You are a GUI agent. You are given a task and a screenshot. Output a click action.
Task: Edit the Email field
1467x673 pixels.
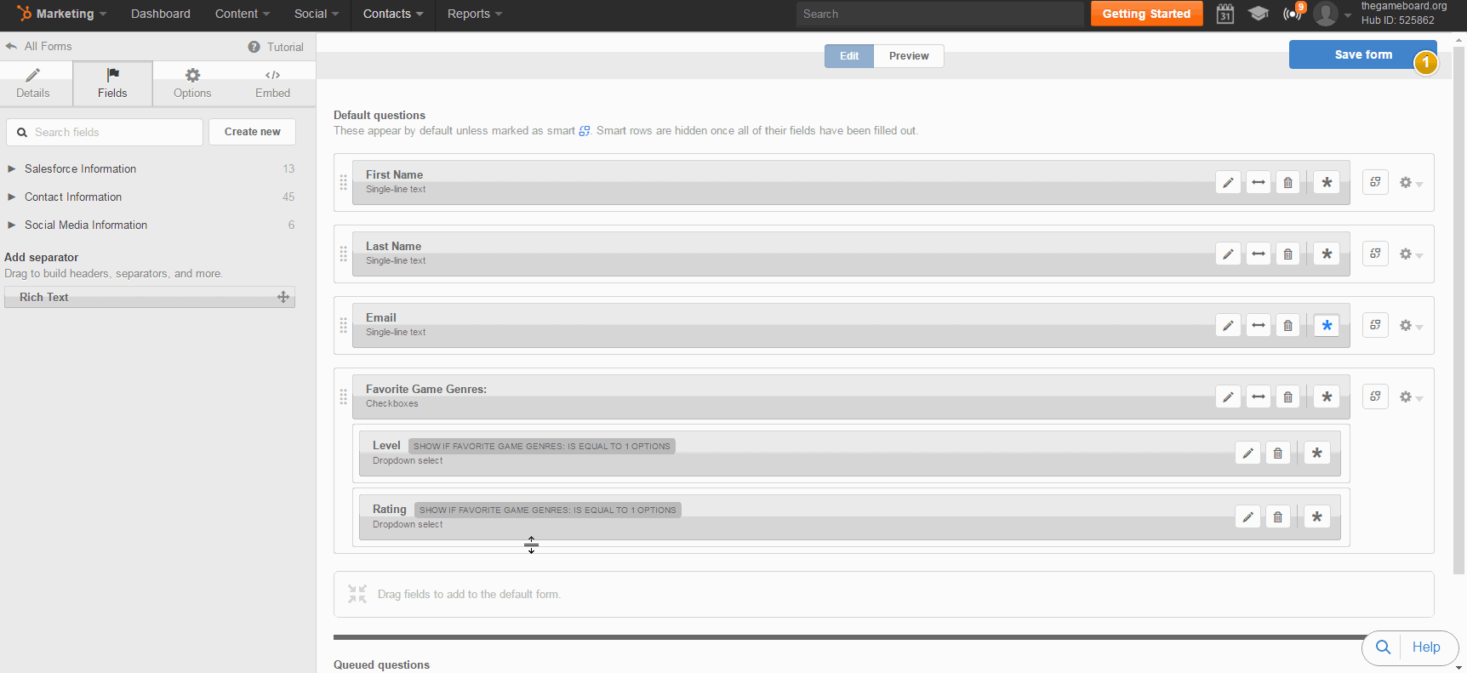pos(1228,326)
